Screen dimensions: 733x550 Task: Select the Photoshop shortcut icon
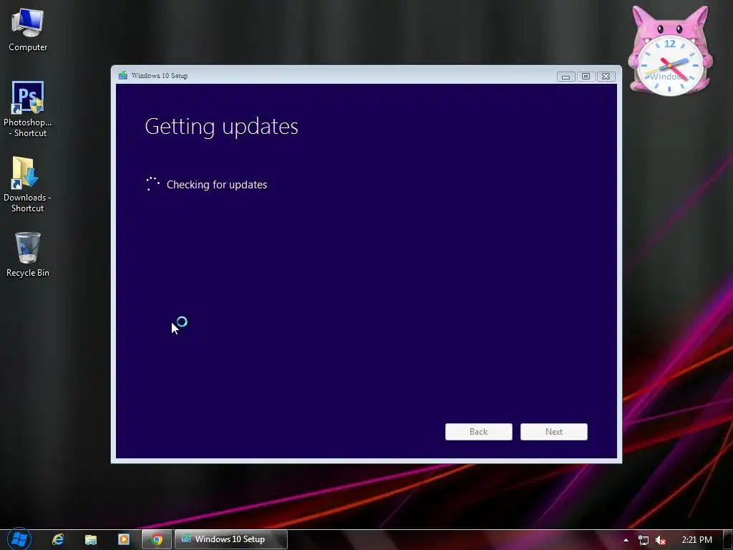[28, 108]
